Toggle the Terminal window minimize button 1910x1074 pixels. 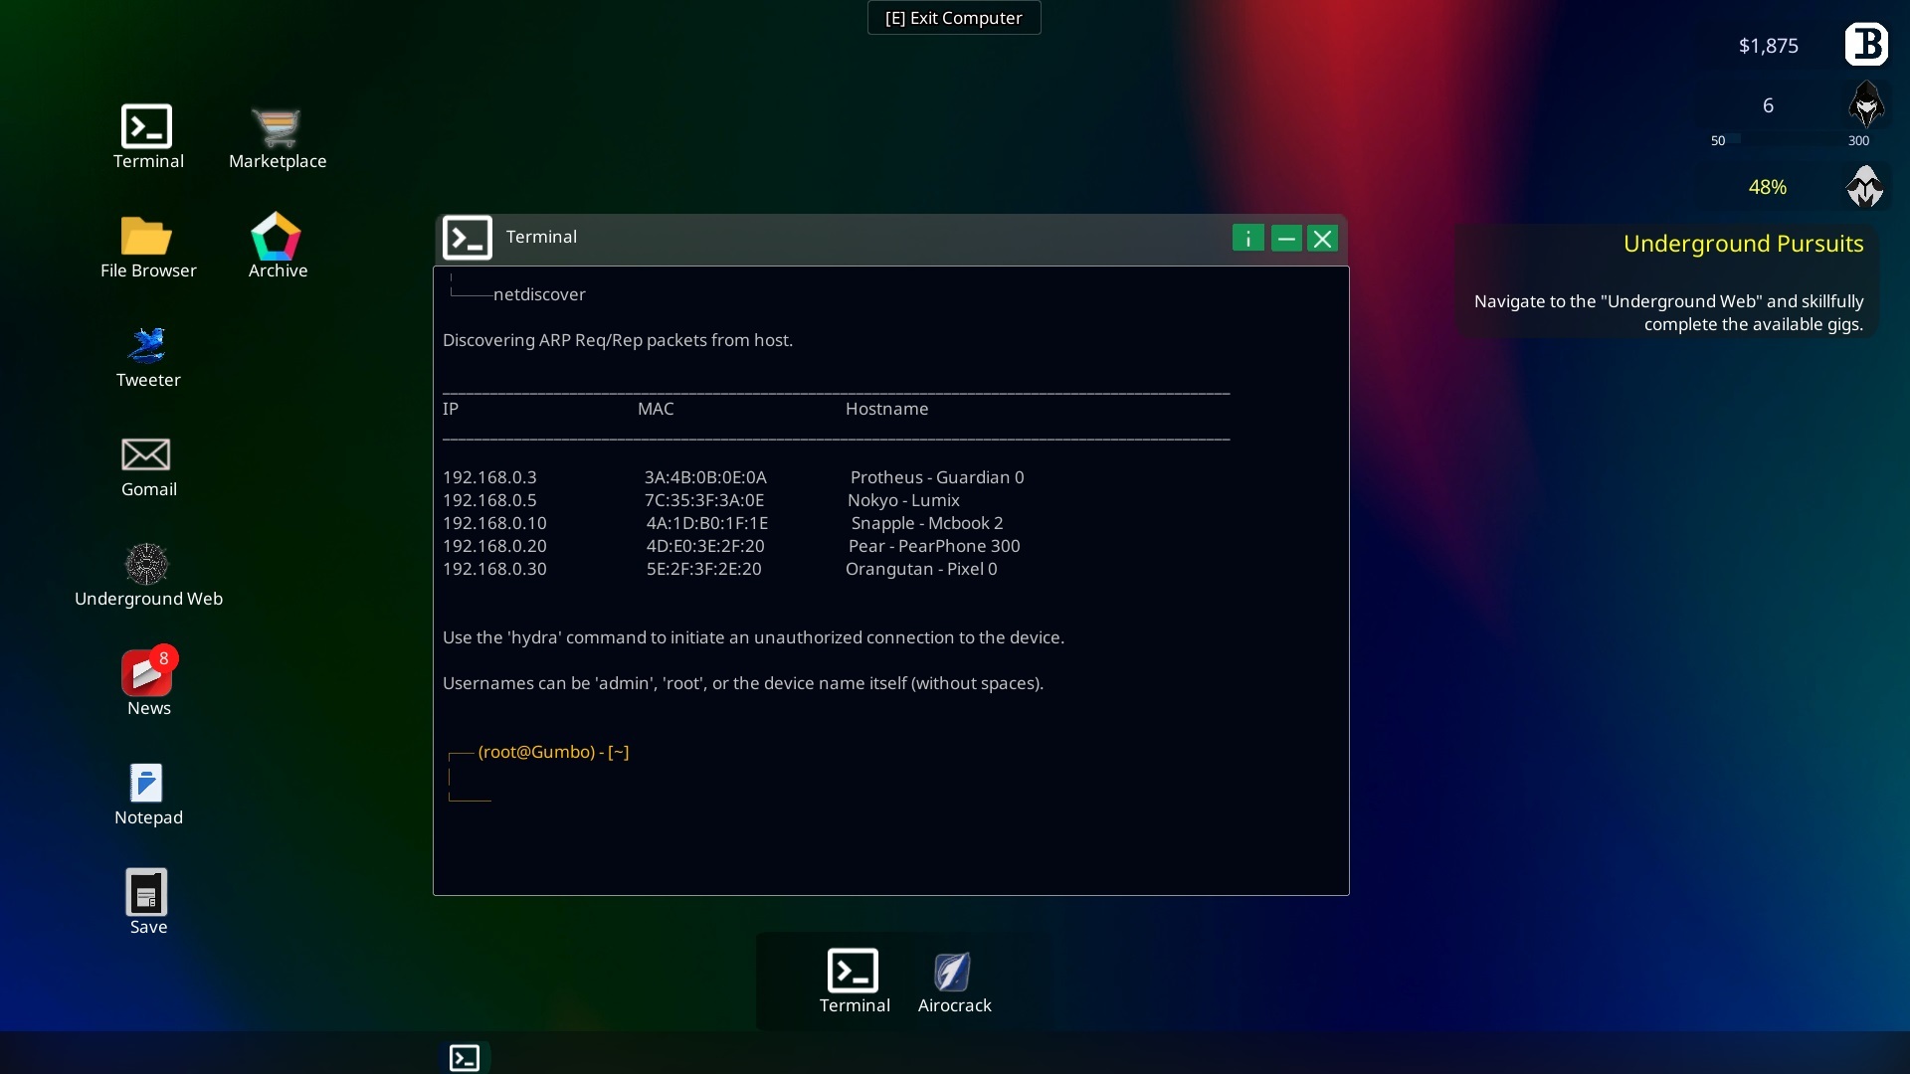(x=1287, y=238)
